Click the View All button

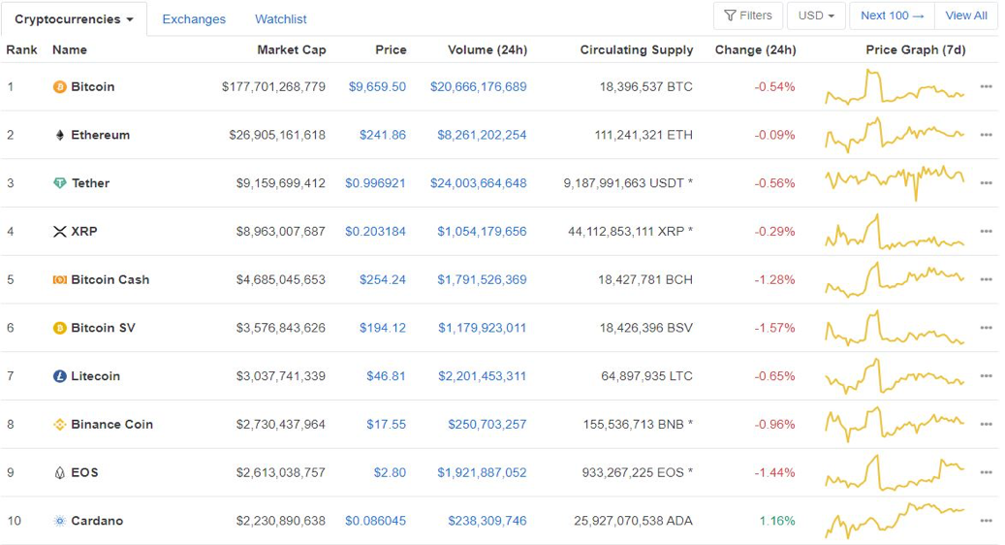[966, 16]
